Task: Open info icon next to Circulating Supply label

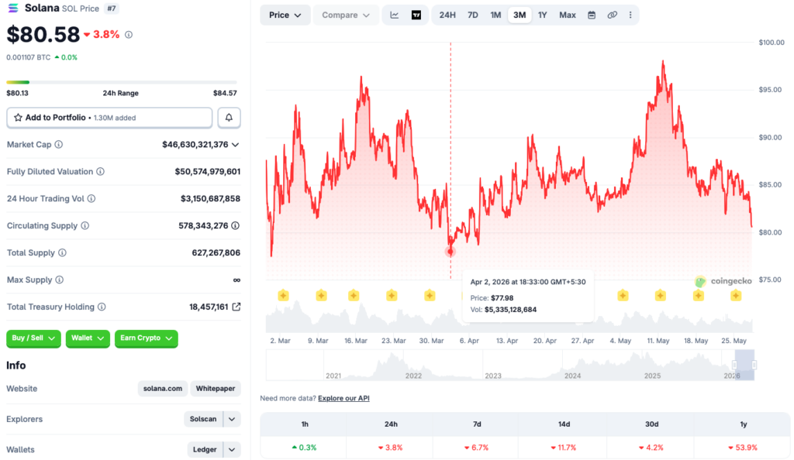Action: 85,226
